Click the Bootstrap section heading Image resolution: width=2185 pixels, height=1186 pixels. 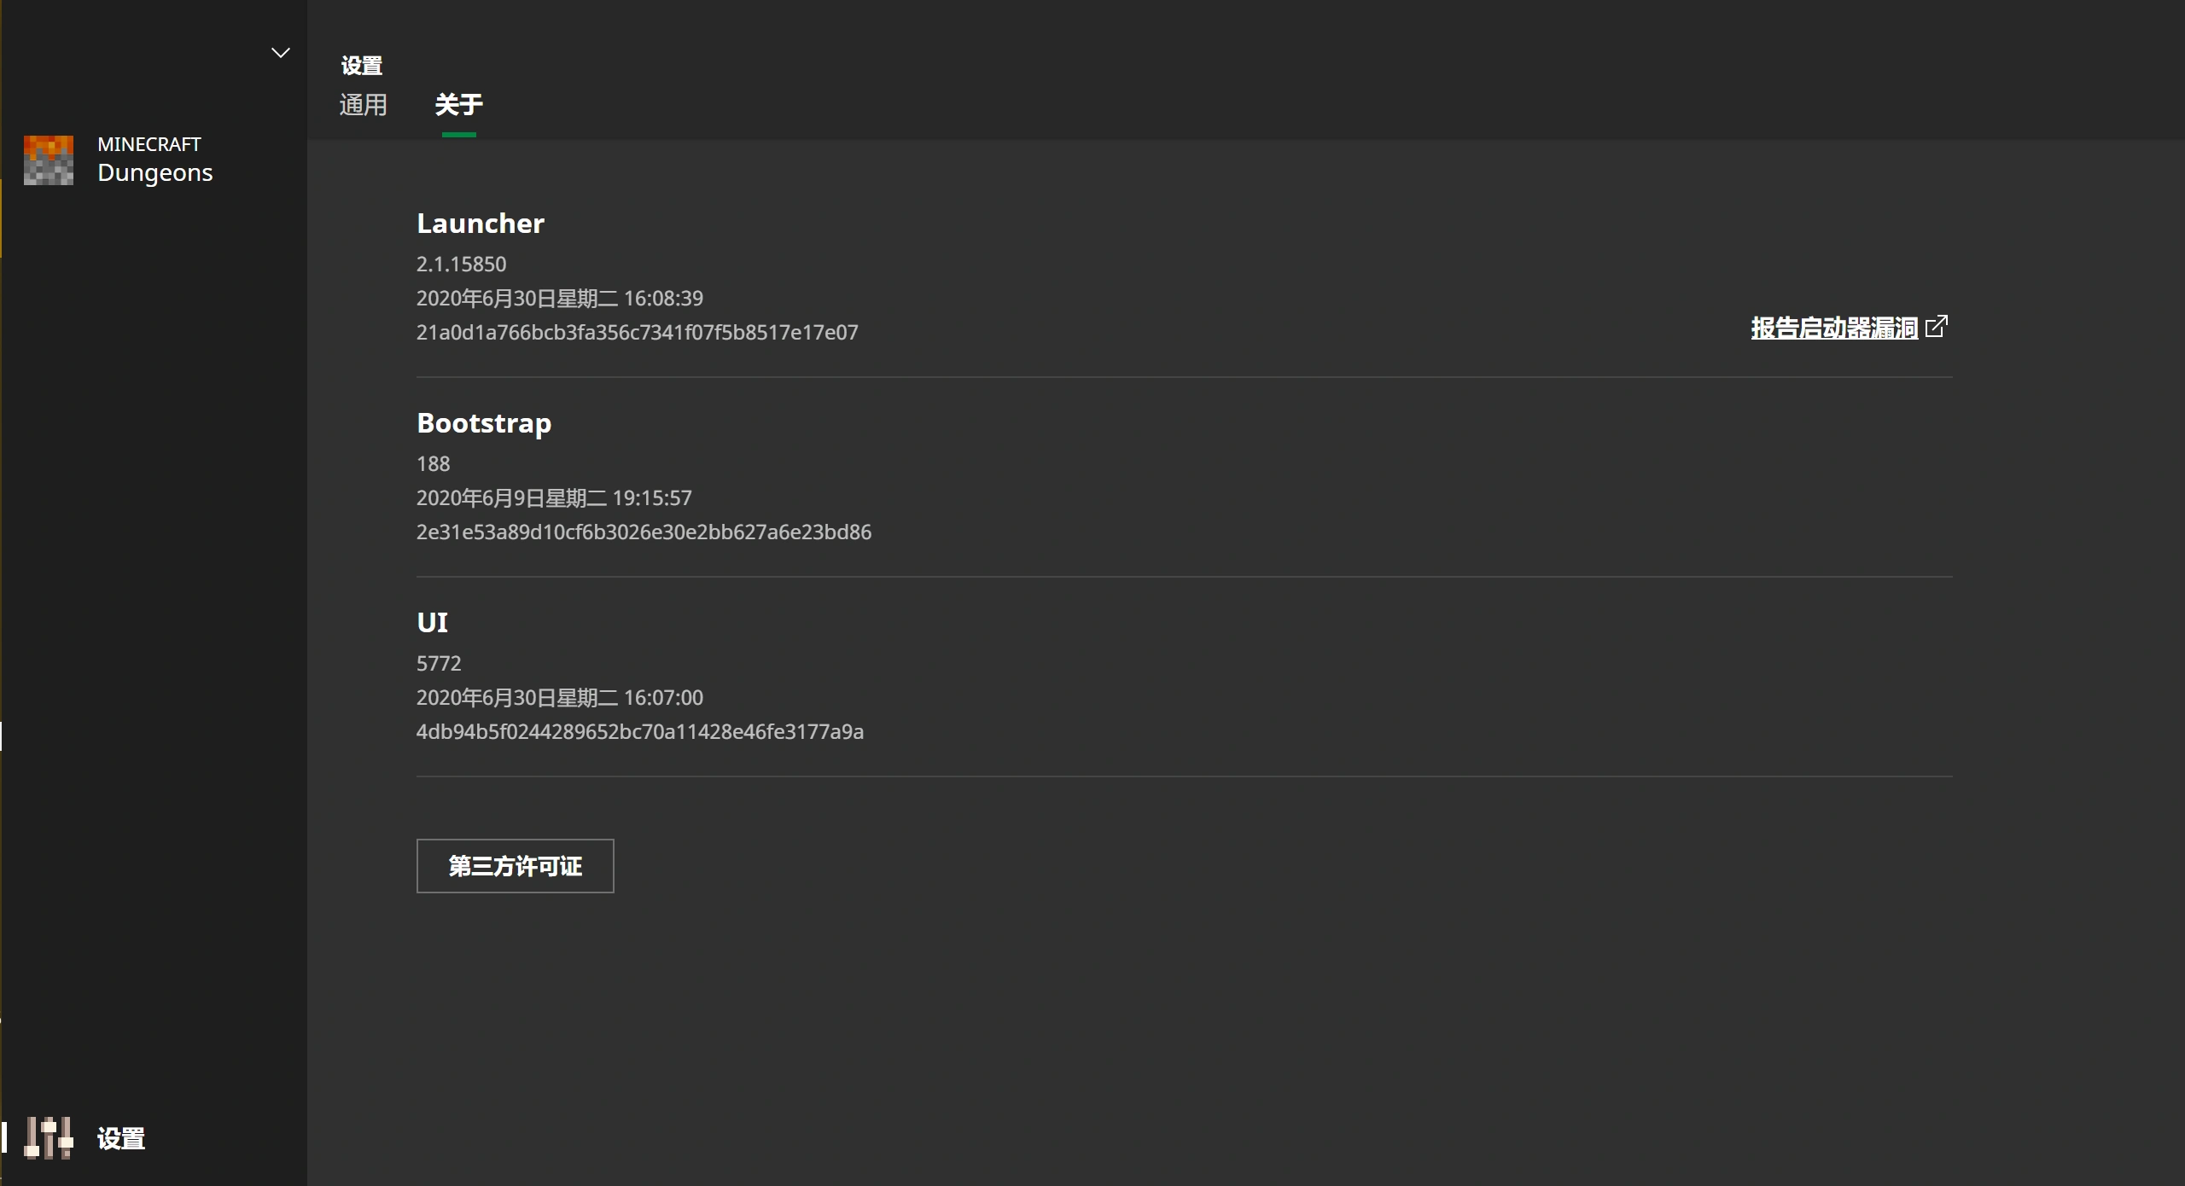(483, 423)
